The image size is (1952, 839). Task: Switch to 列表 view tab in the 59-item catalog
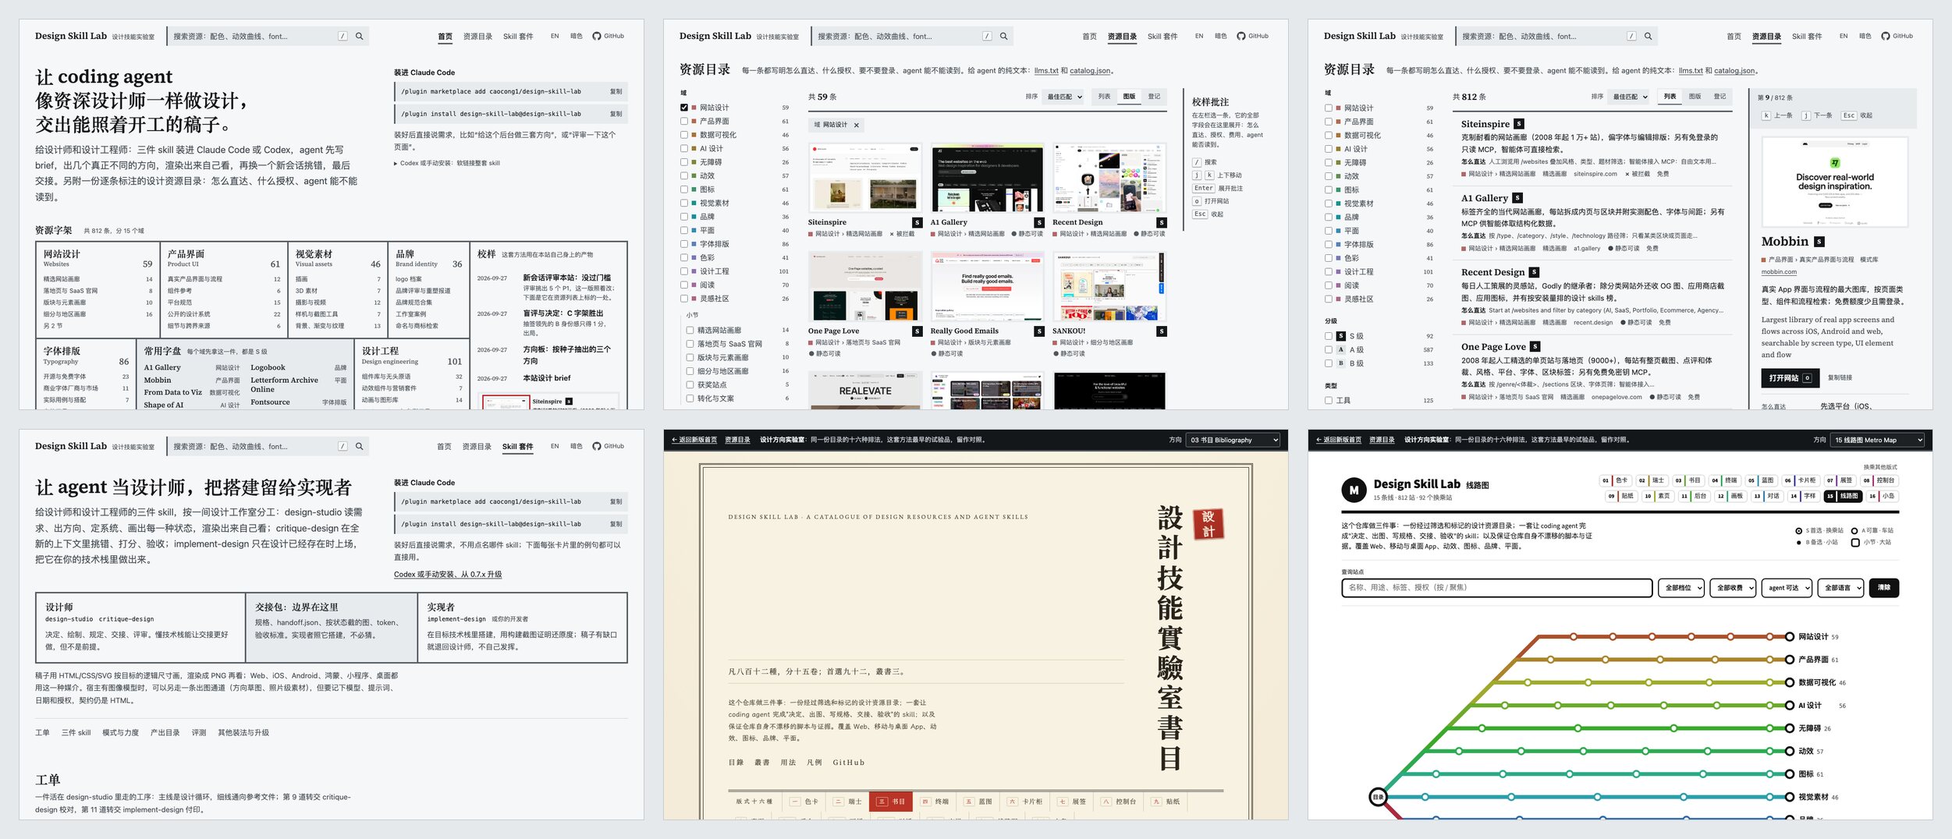[1104, 97]
